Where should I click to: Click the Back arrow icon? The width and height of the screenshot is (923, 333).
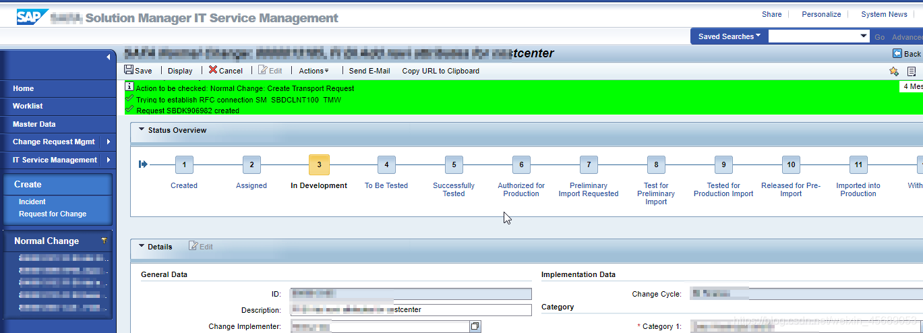pos(897,54)
